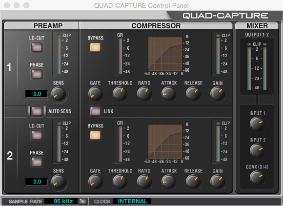The width and height of the screenshot is (283, 206).
Task: Close the Control Panel window
Action: point(7,5)
